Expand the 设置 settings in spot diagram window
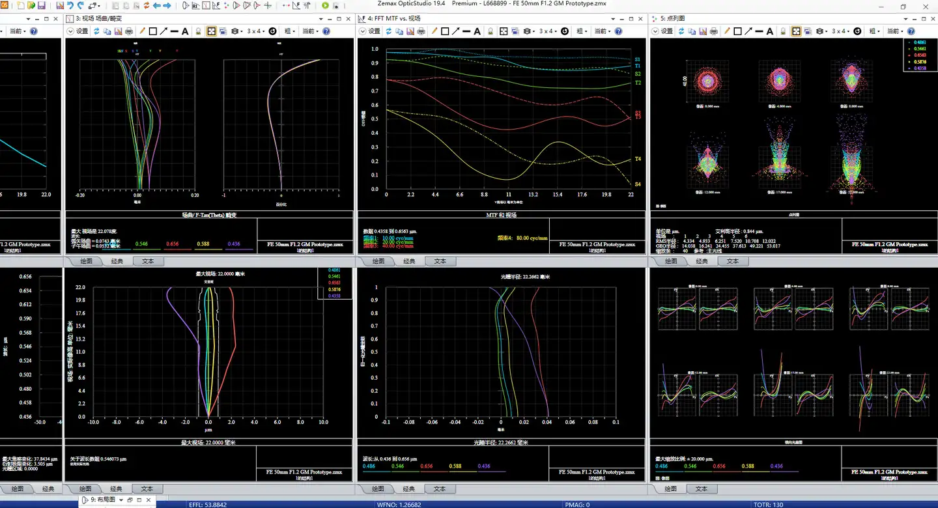This screenshot has width=938, height=508. 661,31
